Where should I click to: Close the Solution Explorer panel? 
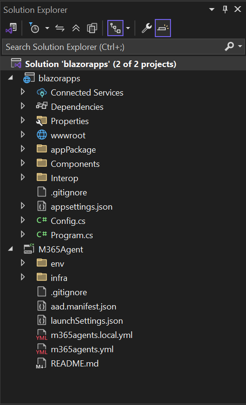click(238, 10)
